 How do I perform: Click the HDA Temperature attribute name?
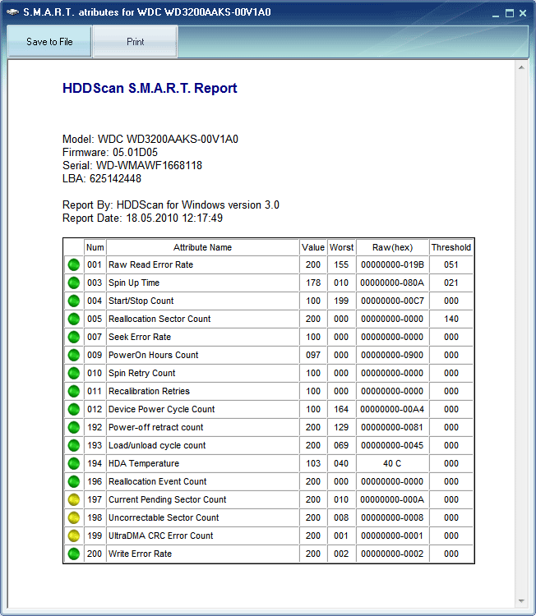click(x=144, y=463)
